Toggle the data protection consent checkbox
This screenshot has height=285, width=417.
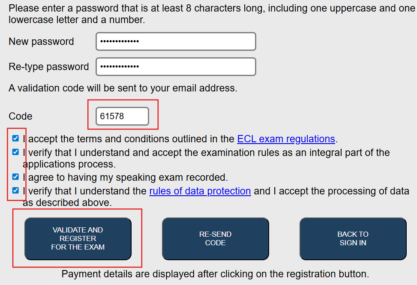(x=16, y=191)
